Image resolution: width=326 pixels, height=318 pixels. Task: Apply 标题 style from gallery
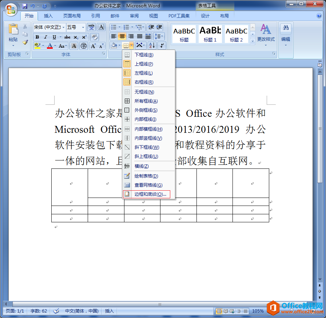coord(184,34)
